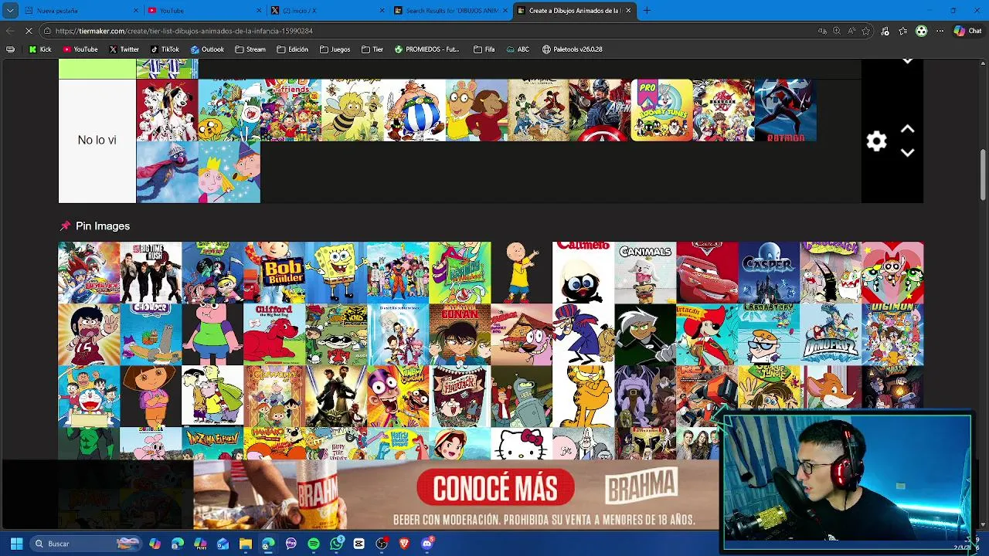Open the Outlook bookmark

tap(207, 49)
